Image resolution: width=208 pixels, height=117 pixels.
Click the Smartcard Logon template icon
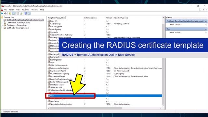tap(49, 84)
